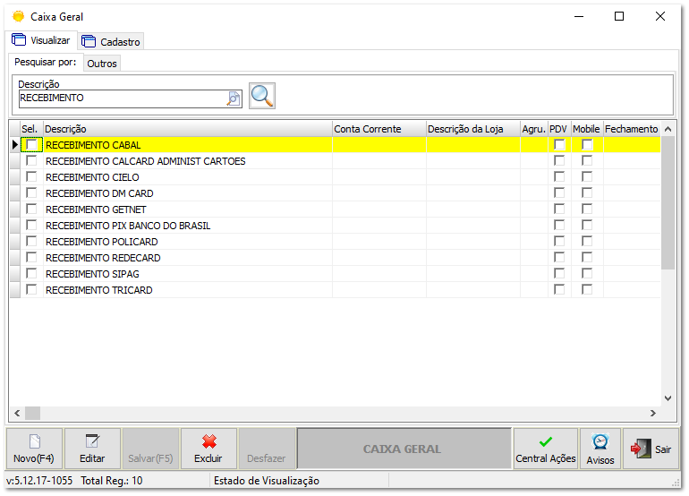Image resolution: width=689 pixels, height=496 pixels.
Task: Tick the Sel. checkbox for RECEBIMENTO TRICARD
Action: pyautogui.click(x=31, y=289)
